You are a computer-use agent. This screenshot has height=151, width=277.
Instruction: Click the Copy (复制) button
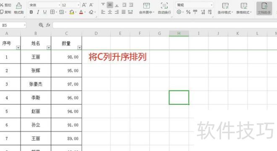tap(5, 12)
